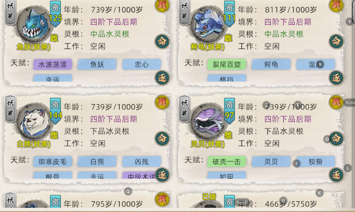Click the 命 command icon on 灵贝 card
Screen dimensions: 355x212
pyautogui.click(x=336, y=139)
